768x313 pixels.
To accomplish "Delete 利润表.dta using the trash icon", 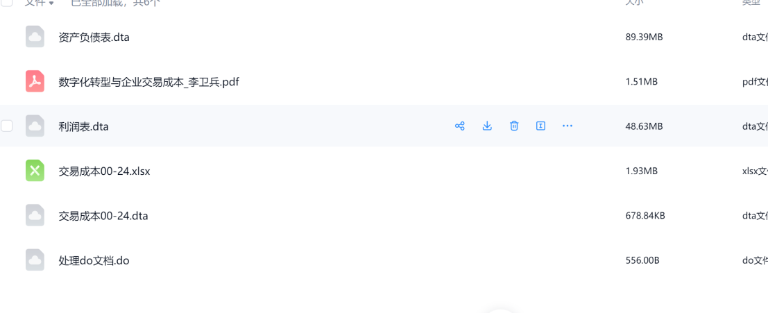I will 514,126.
